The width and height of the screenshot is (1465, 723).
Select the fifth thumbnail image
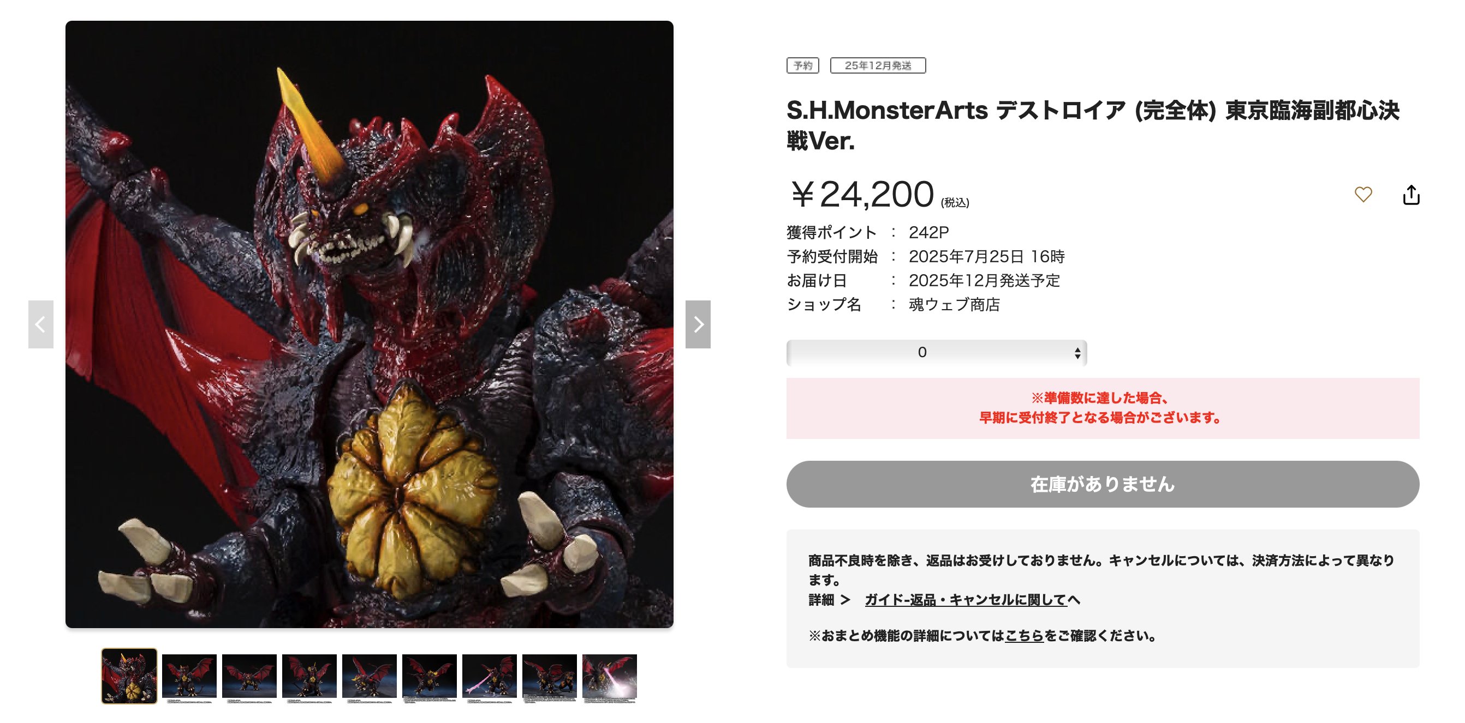coord(370,678)
